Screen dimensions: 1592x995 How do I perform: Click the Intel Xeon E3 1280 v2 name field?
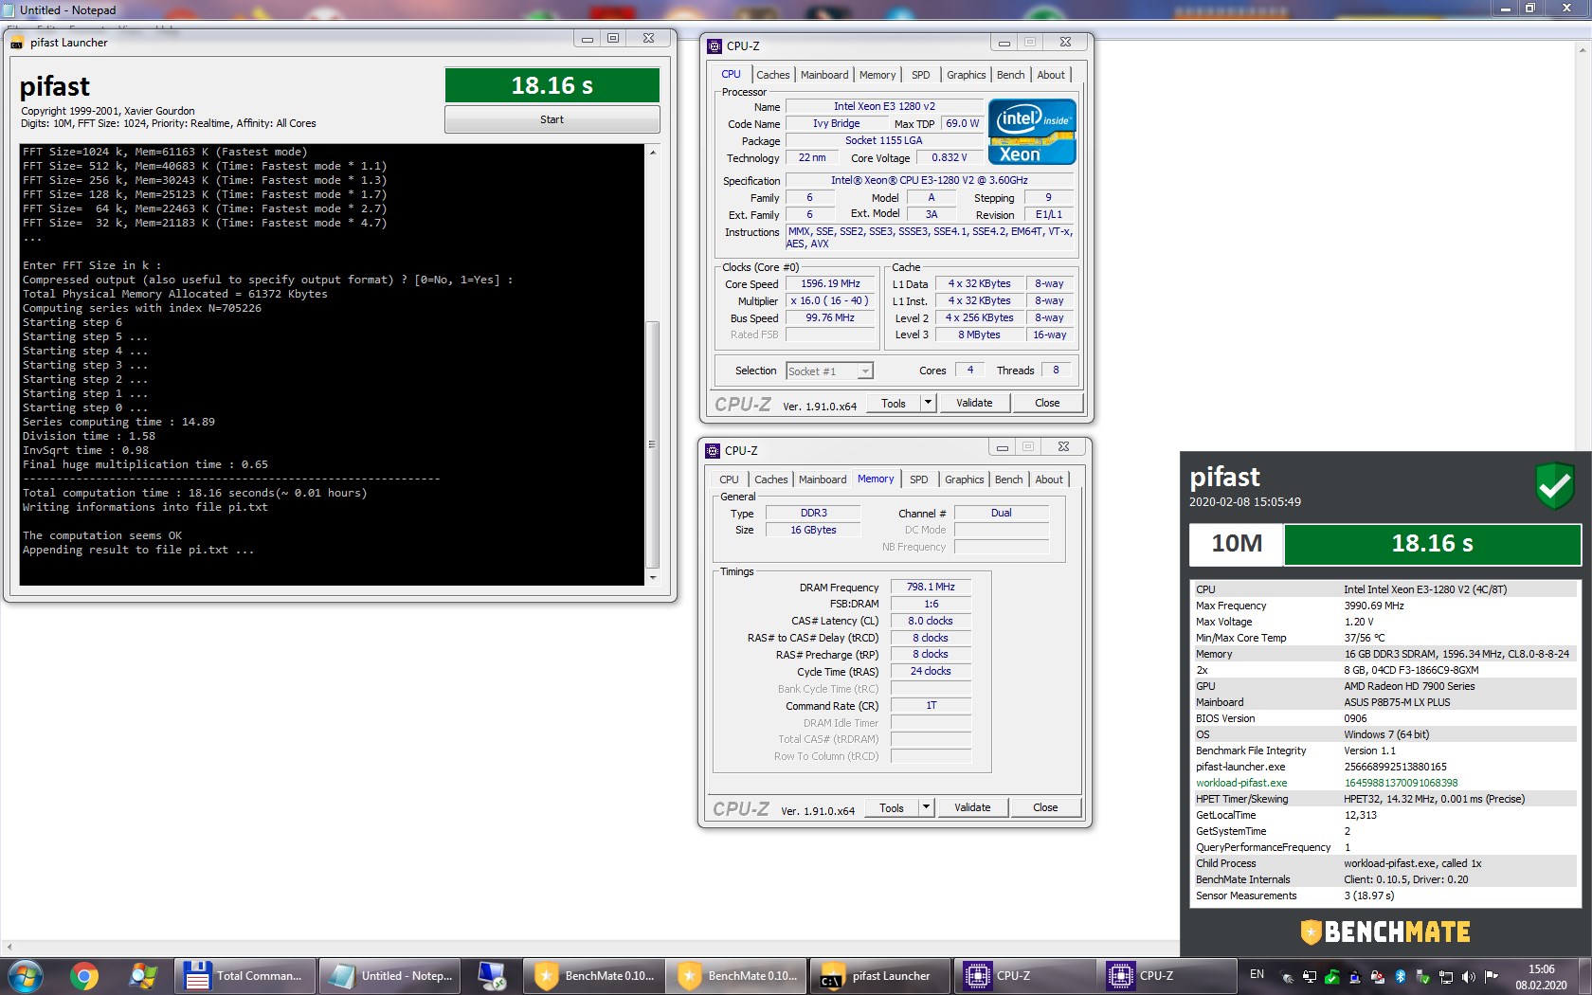coord(884,106)
